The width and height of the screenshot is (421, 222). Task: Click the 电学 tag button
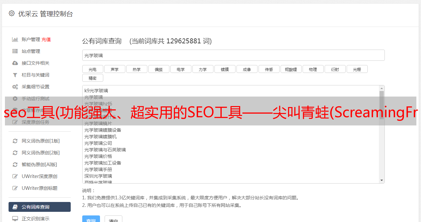[x=181, y=69]
